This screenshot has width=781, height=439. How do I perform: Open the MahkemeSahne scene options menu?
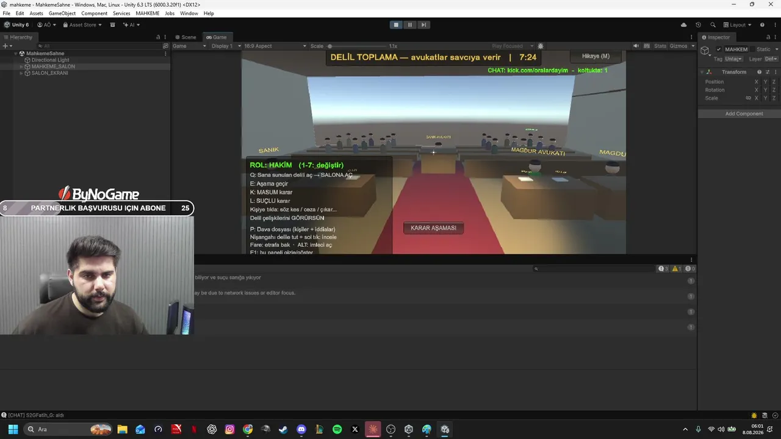(165, 54)
